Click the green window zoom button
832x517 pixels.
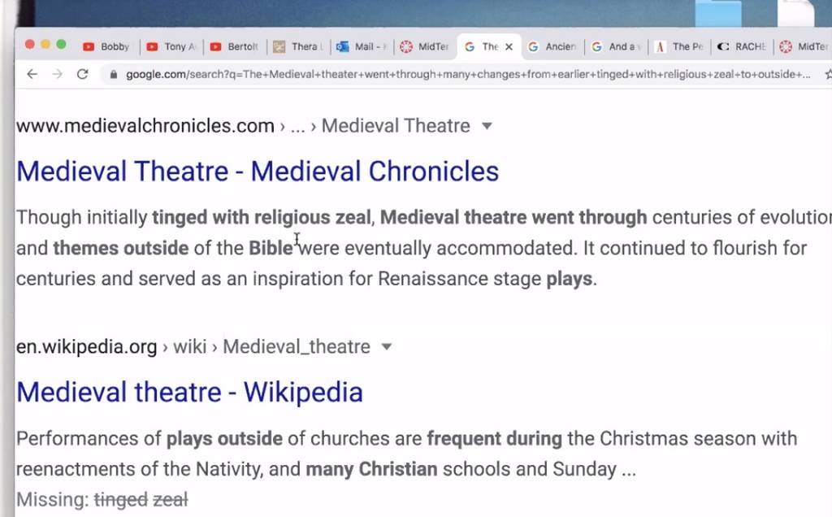pos(61,45)
